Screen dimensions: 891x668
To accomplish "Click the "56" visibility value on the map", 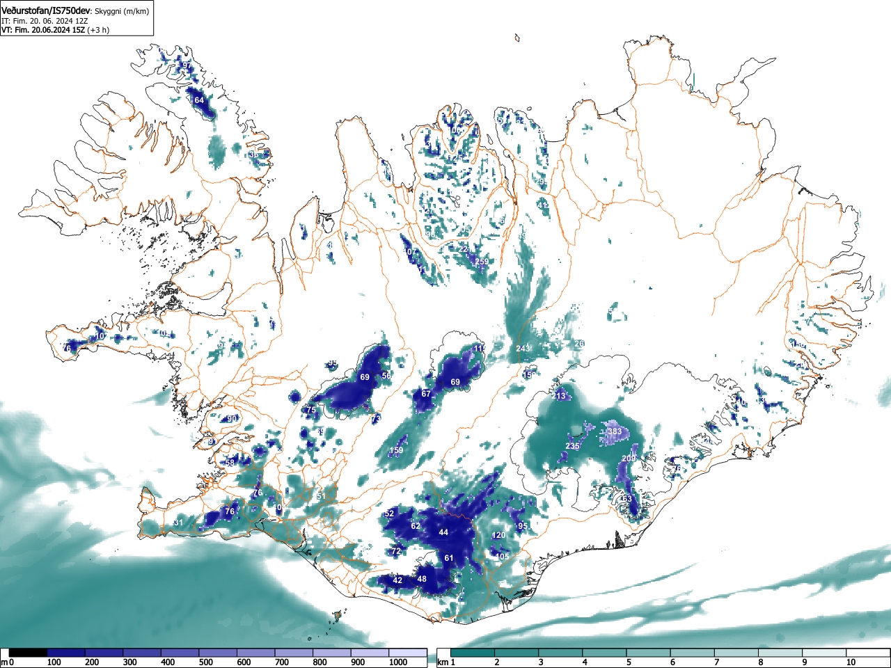I will coord(386,376).
